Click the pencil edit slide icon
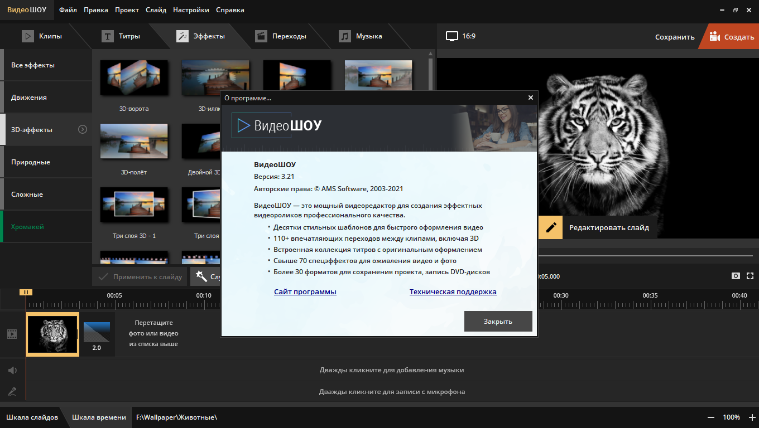The width and height of the screenshot is (759, 428). click(x=551, y=227)
